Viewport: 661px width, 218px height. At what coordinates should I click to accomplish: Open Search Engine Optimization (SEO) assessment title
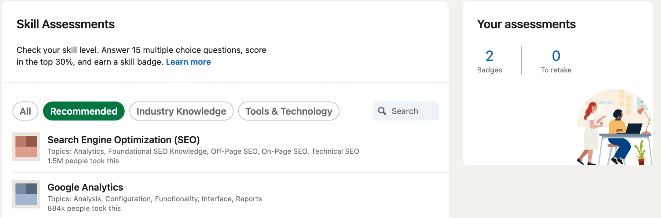click(124, 140)
